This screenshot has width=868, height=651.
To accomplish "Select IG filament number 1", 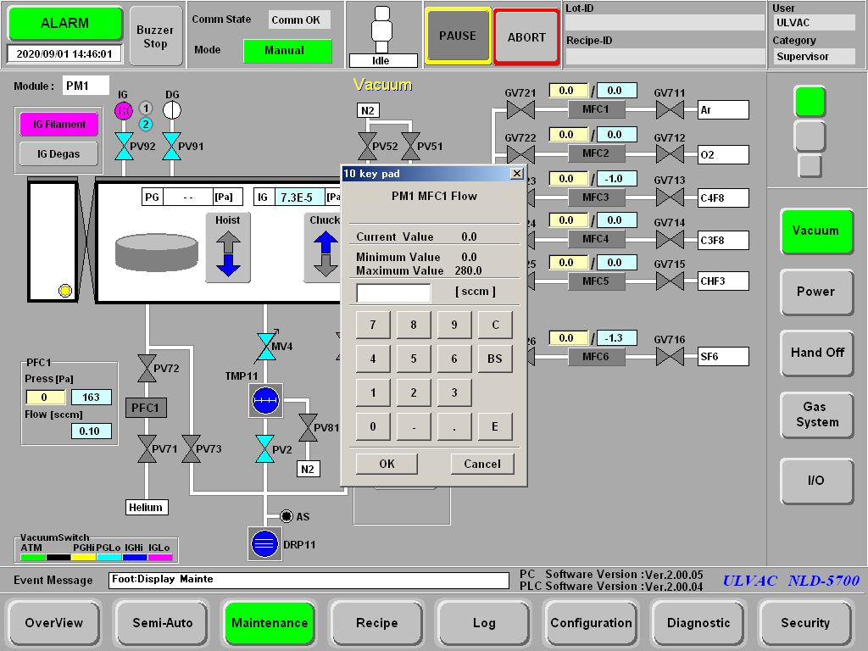I will (146, 108).
